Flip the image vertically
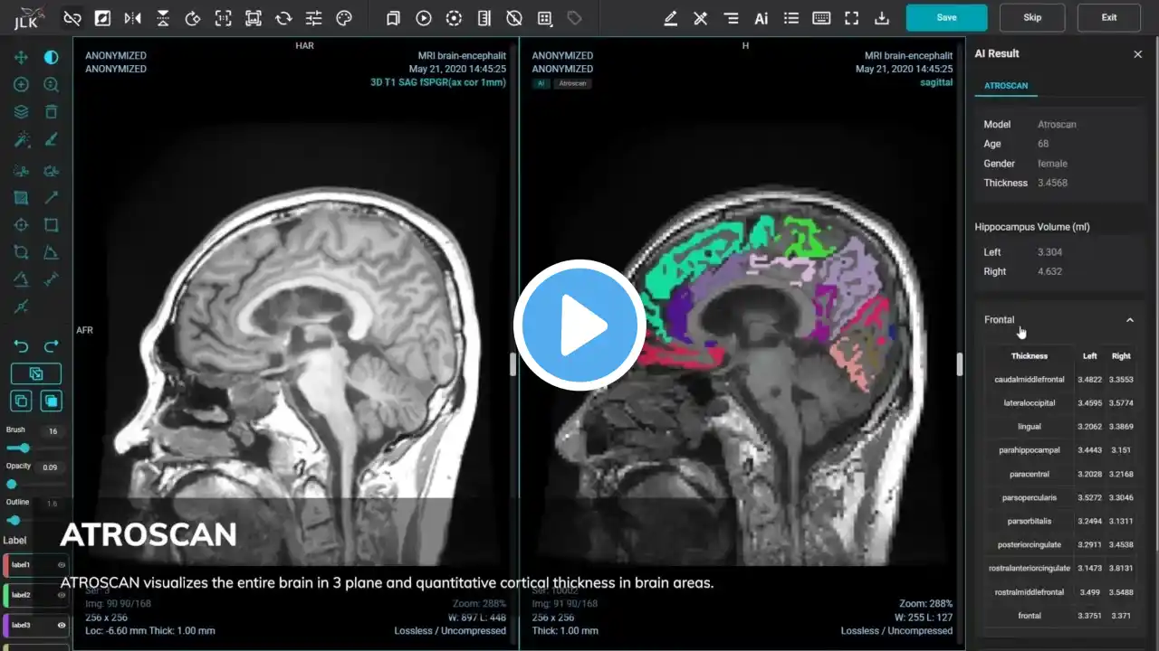Image resolution: width=1159 pixels, height=651 pixels. tap(163, 18)
